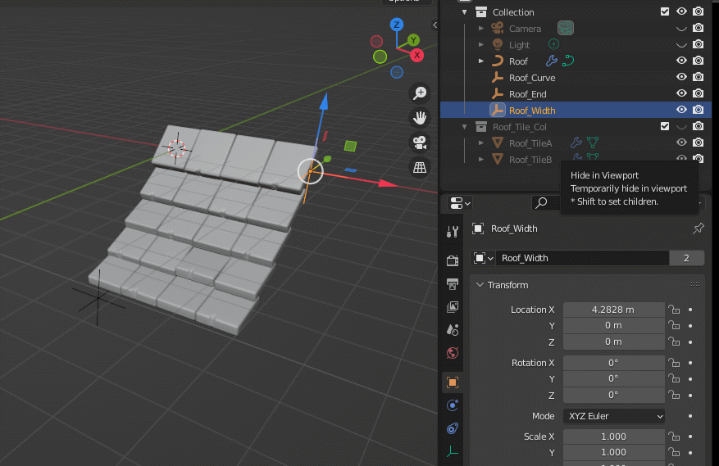Click the Roof_Curve empty object icon
The width and height of the screenshot is (719, 466).
coord(498,78)
